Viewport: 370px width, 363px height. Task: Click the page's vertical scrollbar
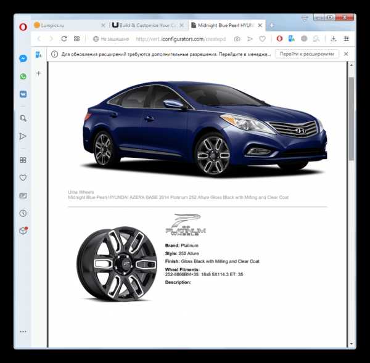point(351,117)
